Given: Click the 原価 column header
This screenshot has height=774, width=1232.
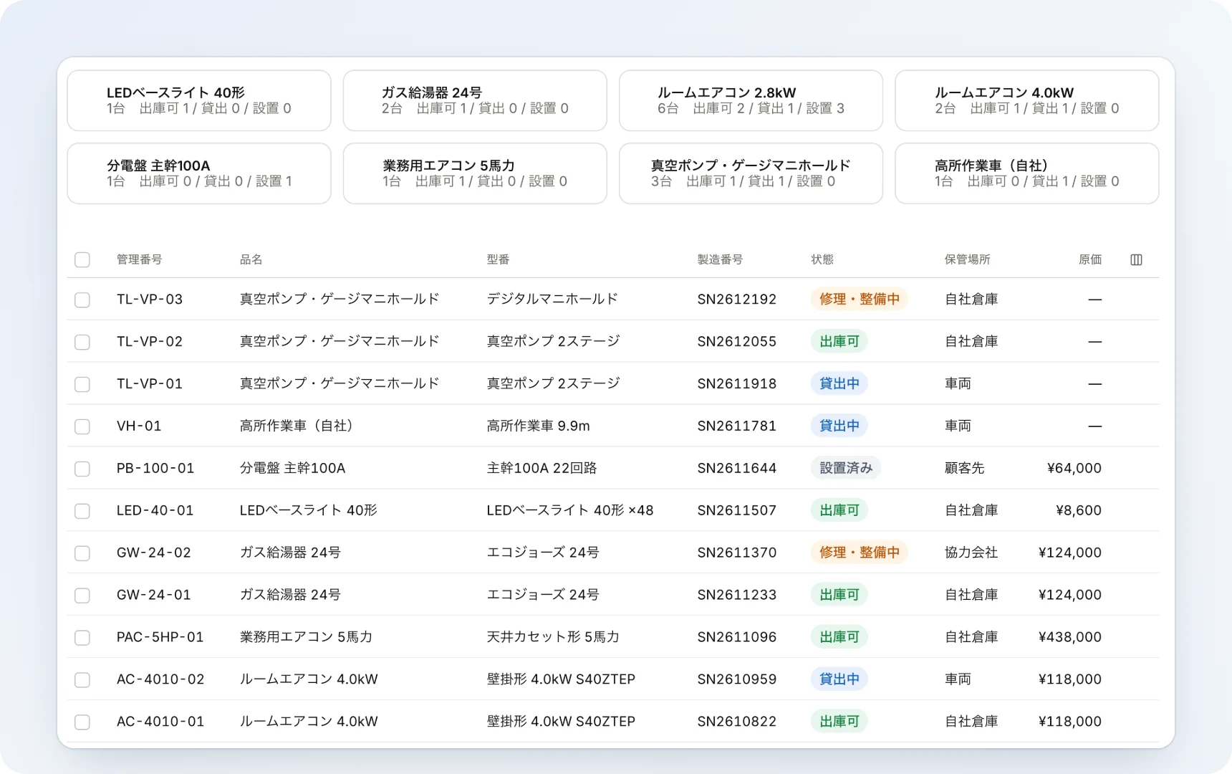Looking at the screenshot, I should tap(1090, 259).
